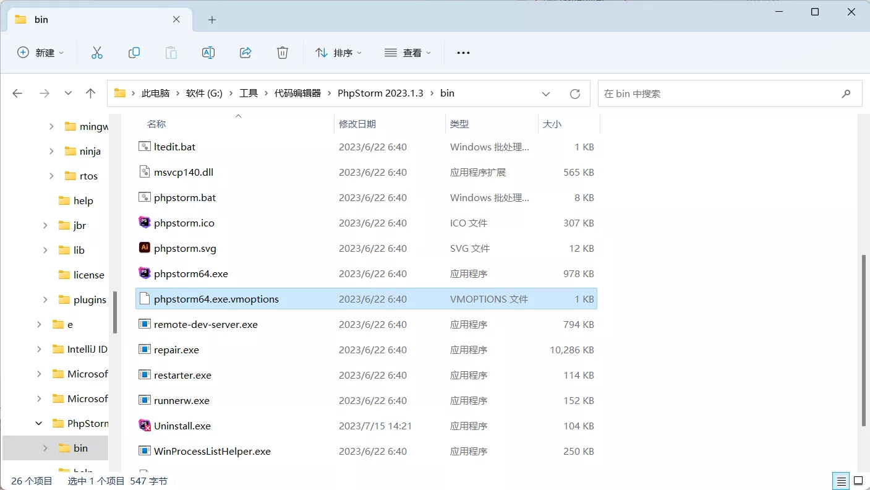Click the msvcp140.dll file icon

click(145, 172)
